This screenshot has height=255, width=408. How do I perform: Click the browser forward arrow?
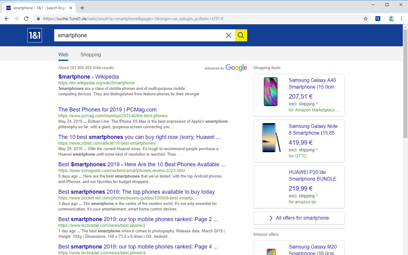[x=17, y=18]
